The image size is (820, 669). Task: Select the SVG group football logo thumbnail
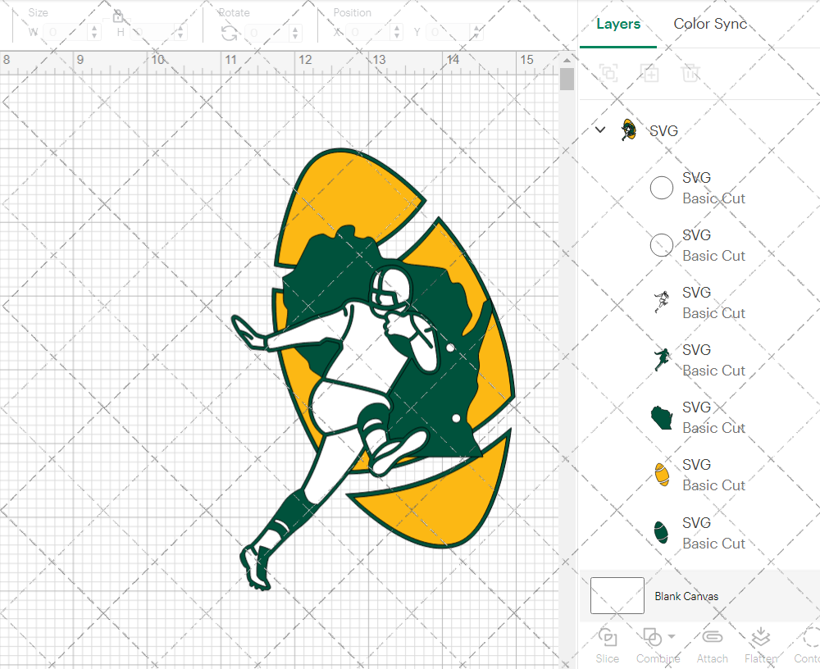click(629, 130)
